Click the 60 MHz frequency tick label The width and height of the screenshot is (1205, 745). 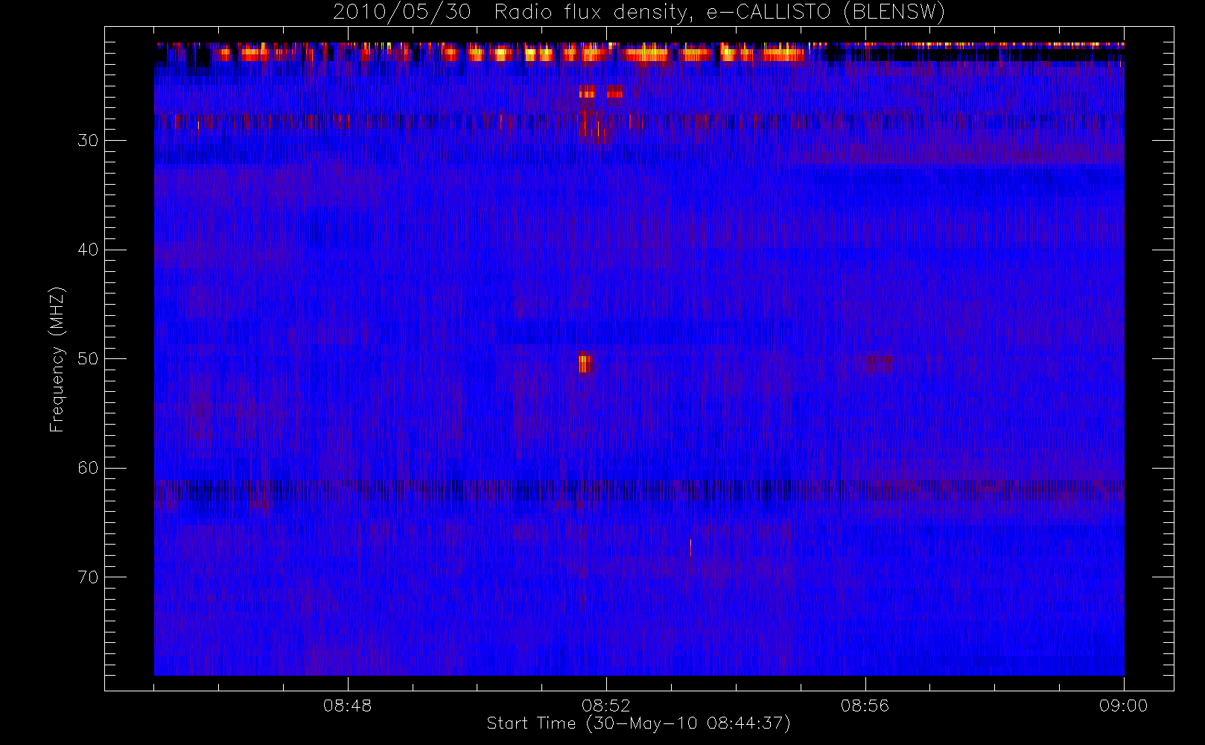click(88, 468)
